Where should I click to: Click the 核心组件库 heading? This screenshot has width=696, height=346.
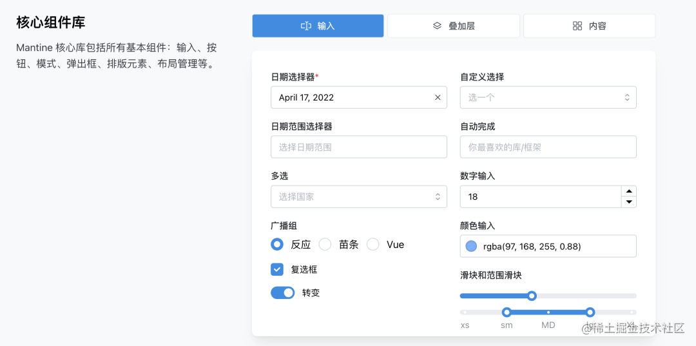coord(51,23)
